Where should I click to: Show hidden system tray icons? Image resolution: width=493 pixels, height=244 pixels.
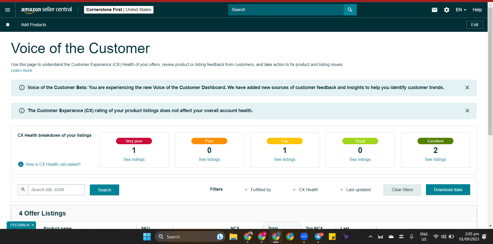370,237
